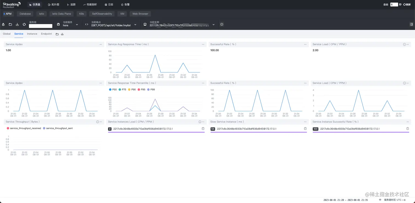Click the Skywalking Rocketbot logo
This screenshot has height=203, width=415.
[12, 5]
